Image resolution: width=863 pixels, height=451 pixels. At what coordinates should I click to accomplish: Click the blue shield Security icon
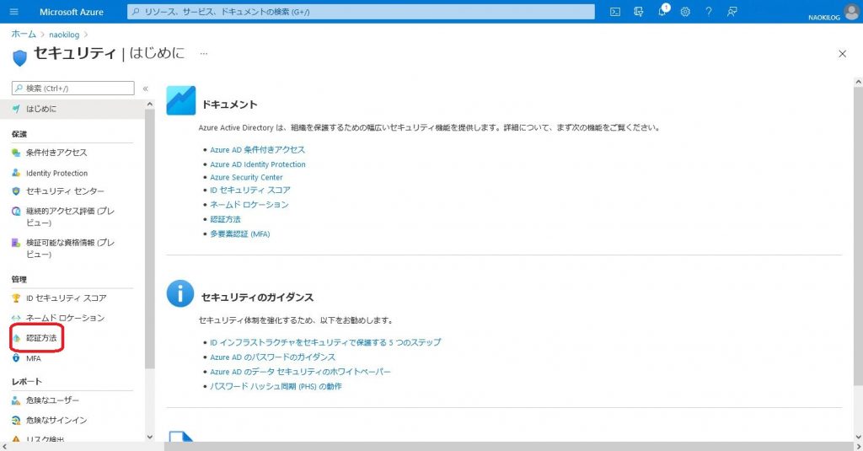click(x=19, y=58)
